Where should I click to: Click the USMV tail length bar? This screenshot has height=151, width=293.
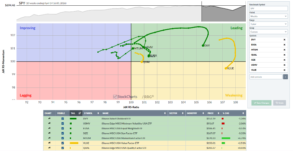71,124
